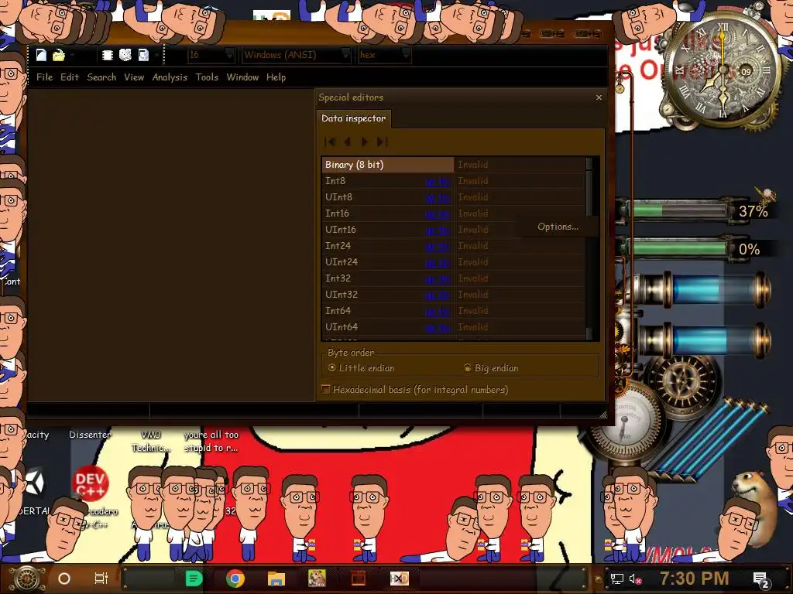Open the hex offset base dropdown
793x594 pixels.
384,55
